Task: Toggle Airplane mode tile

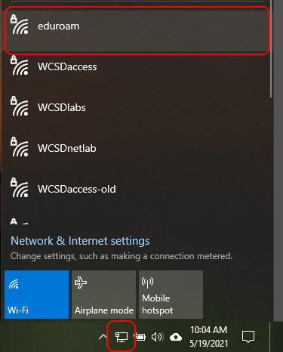Action: [103, 295]
